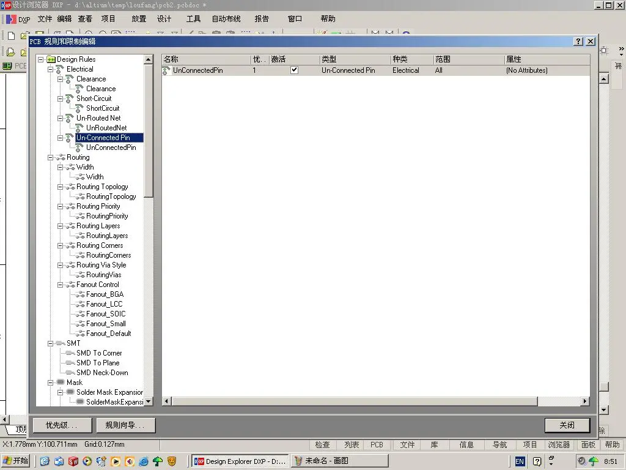
Task: Click the rule list horizontal scroll left arrow
Action: pos(166,401)
